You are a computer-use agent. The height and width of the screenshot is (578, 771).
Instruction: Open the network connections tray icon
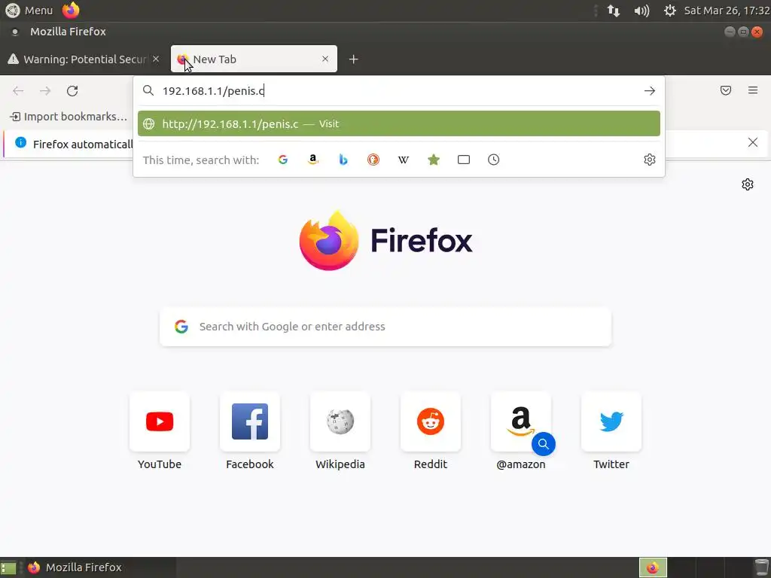pos(613,11)
